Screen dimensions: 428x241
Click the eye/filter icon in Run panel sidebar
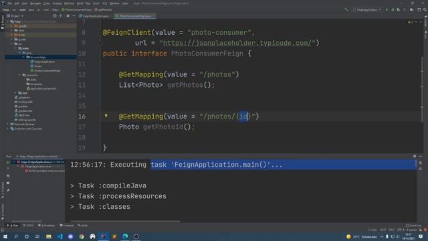coord(8,176)
